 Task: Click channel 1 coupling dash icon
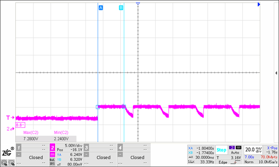click(19, 154)
